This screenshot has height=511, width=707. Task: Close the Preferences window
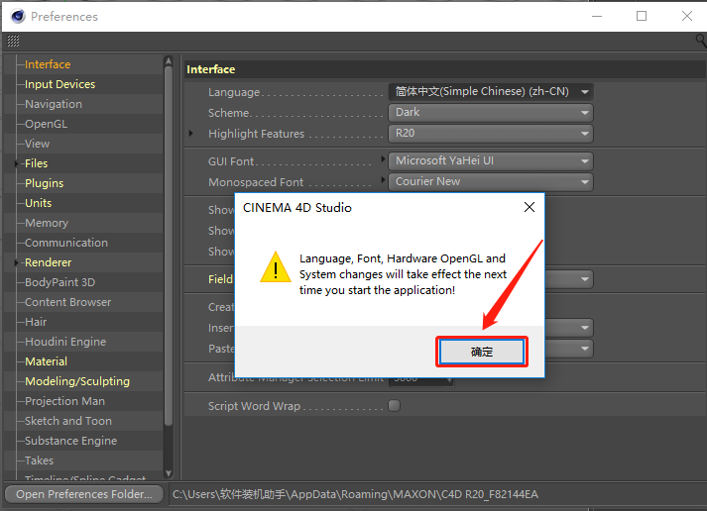pyautogui.click(x=687, y=16)
